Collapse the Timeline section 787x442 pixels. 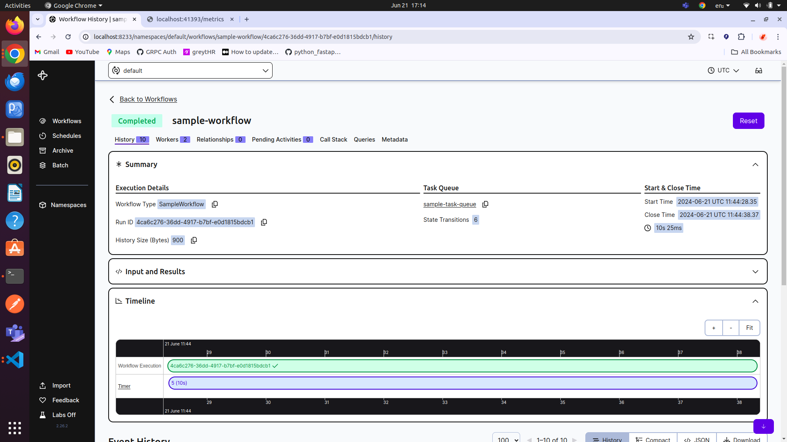click(x=755, y=301)
